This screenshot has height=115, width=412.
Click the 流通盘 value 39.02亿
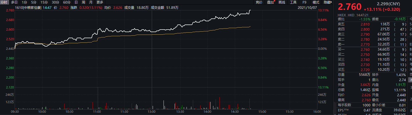pos(400,110)
